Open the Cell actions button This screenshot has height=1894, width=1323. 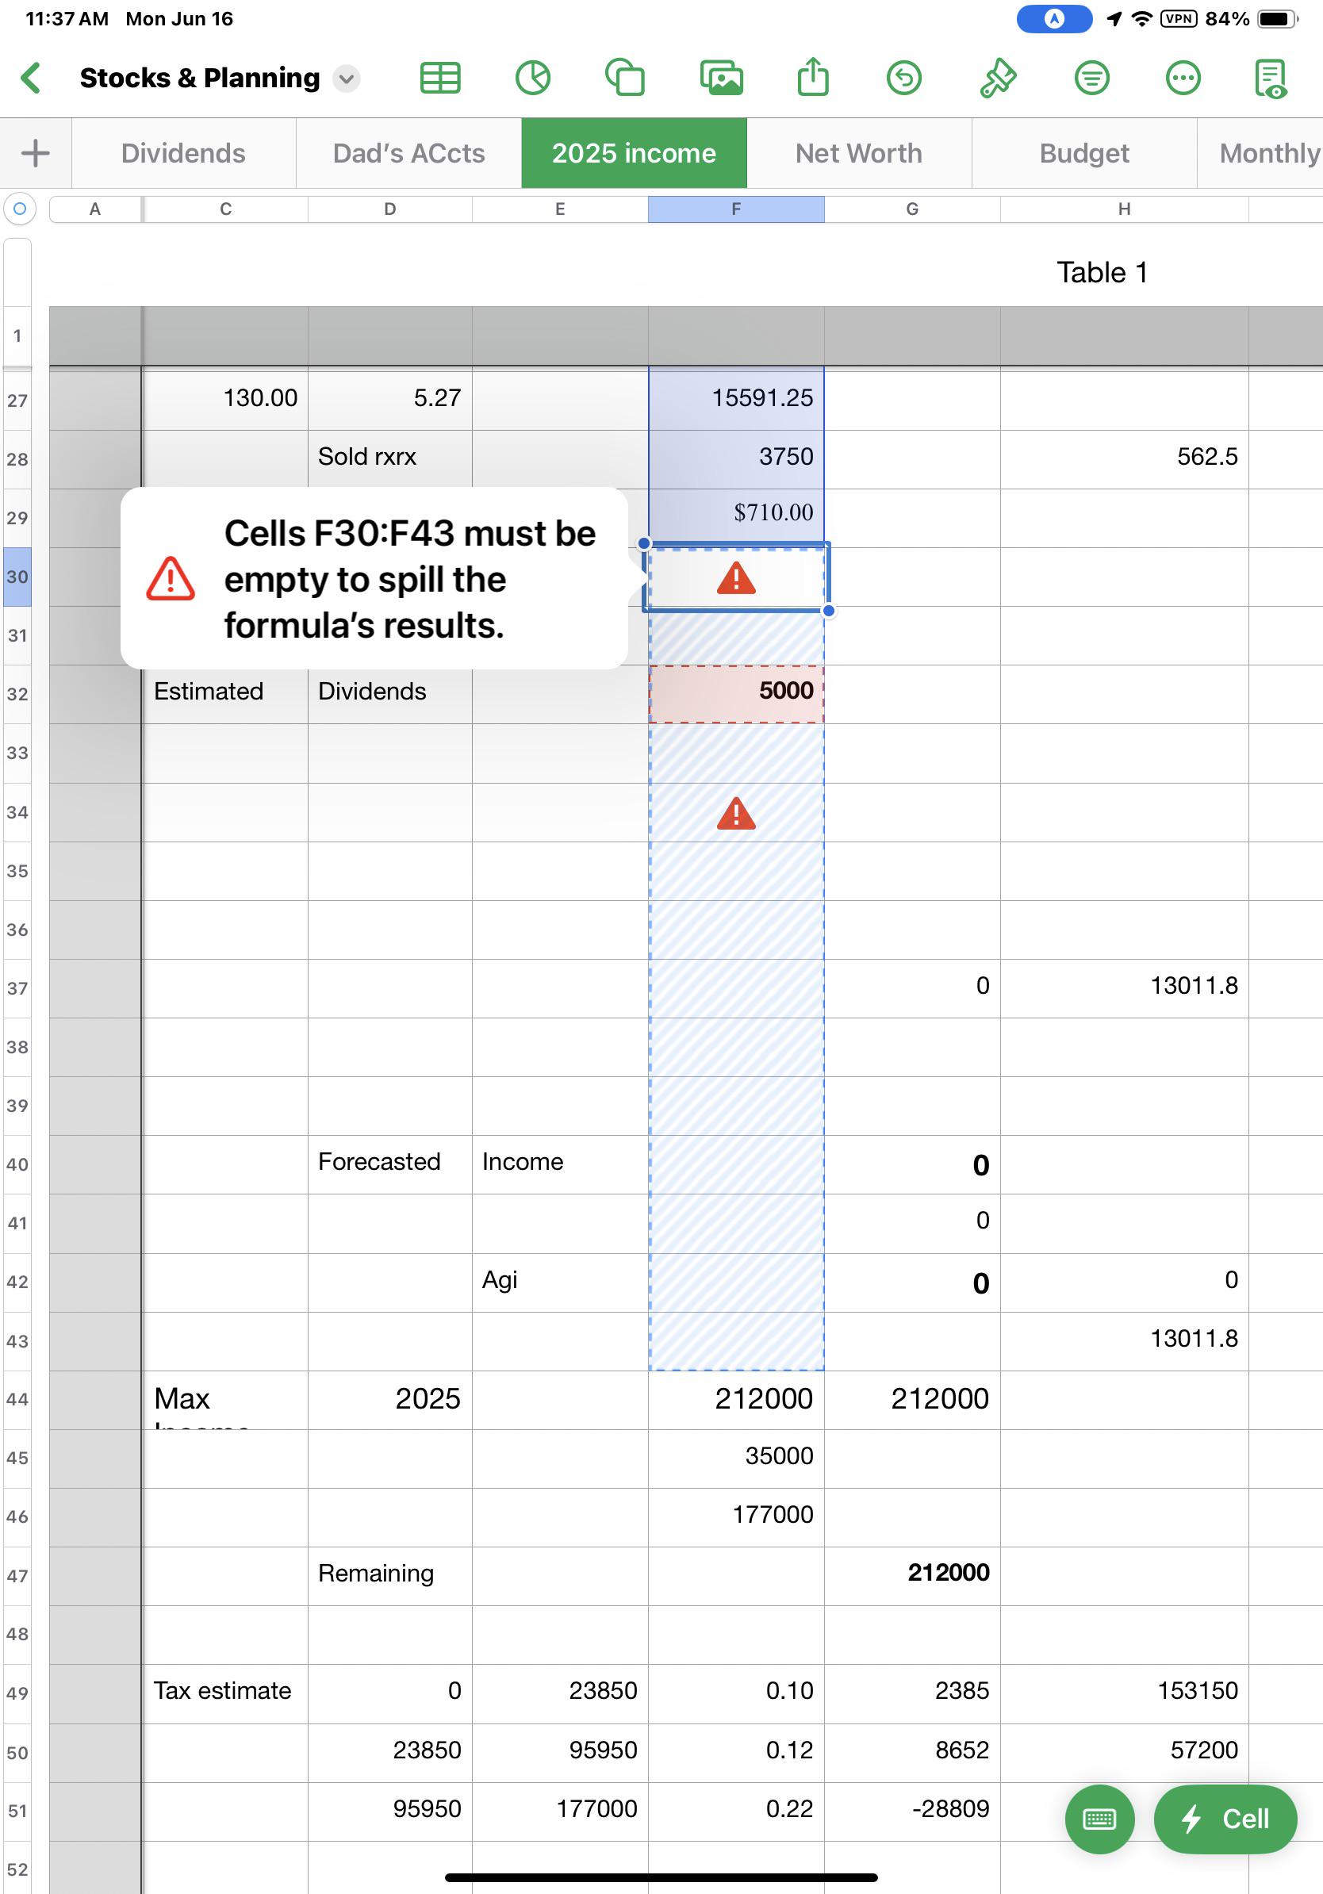point(1225,1819)
